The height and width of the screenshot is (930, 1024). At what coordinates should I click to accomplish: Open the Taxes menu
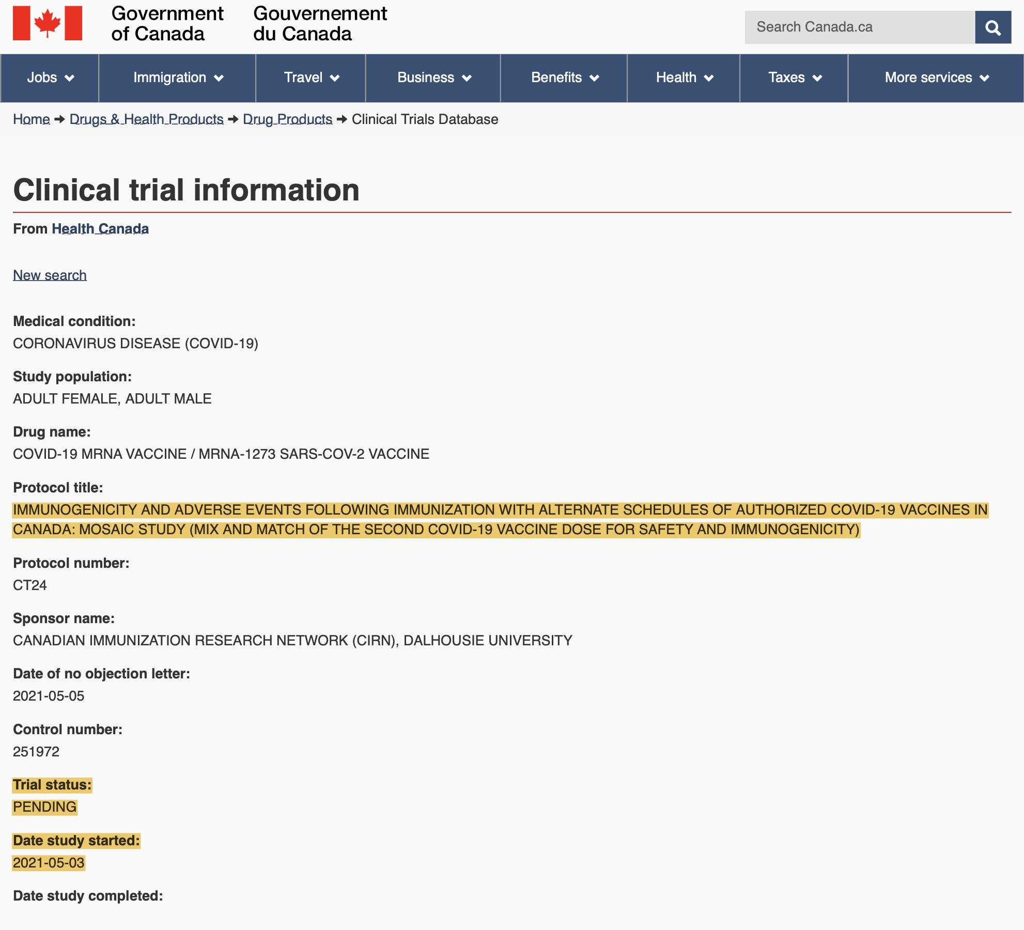794,78
